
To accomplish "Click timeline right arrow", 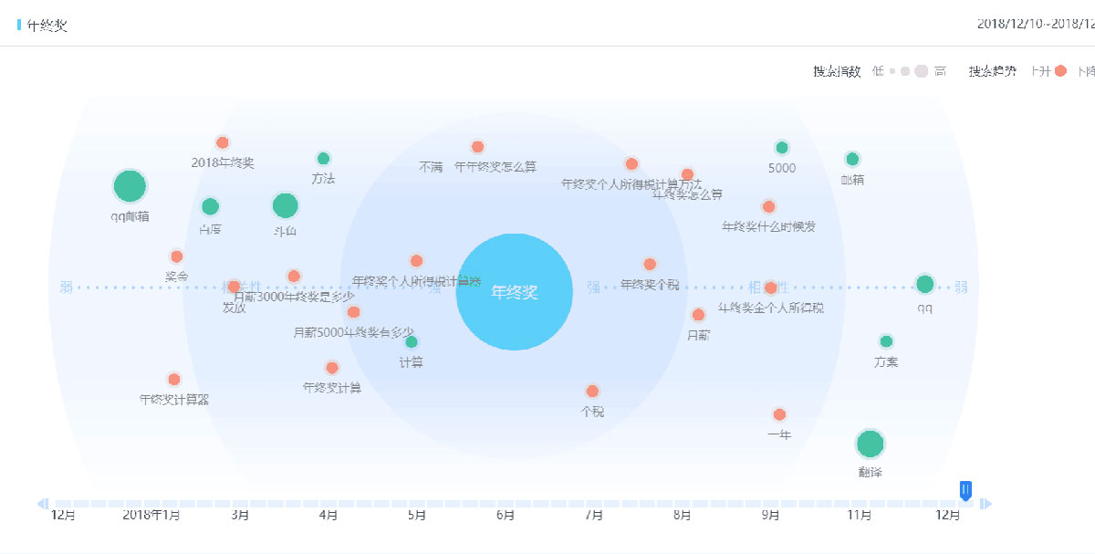I will [985, 503].
